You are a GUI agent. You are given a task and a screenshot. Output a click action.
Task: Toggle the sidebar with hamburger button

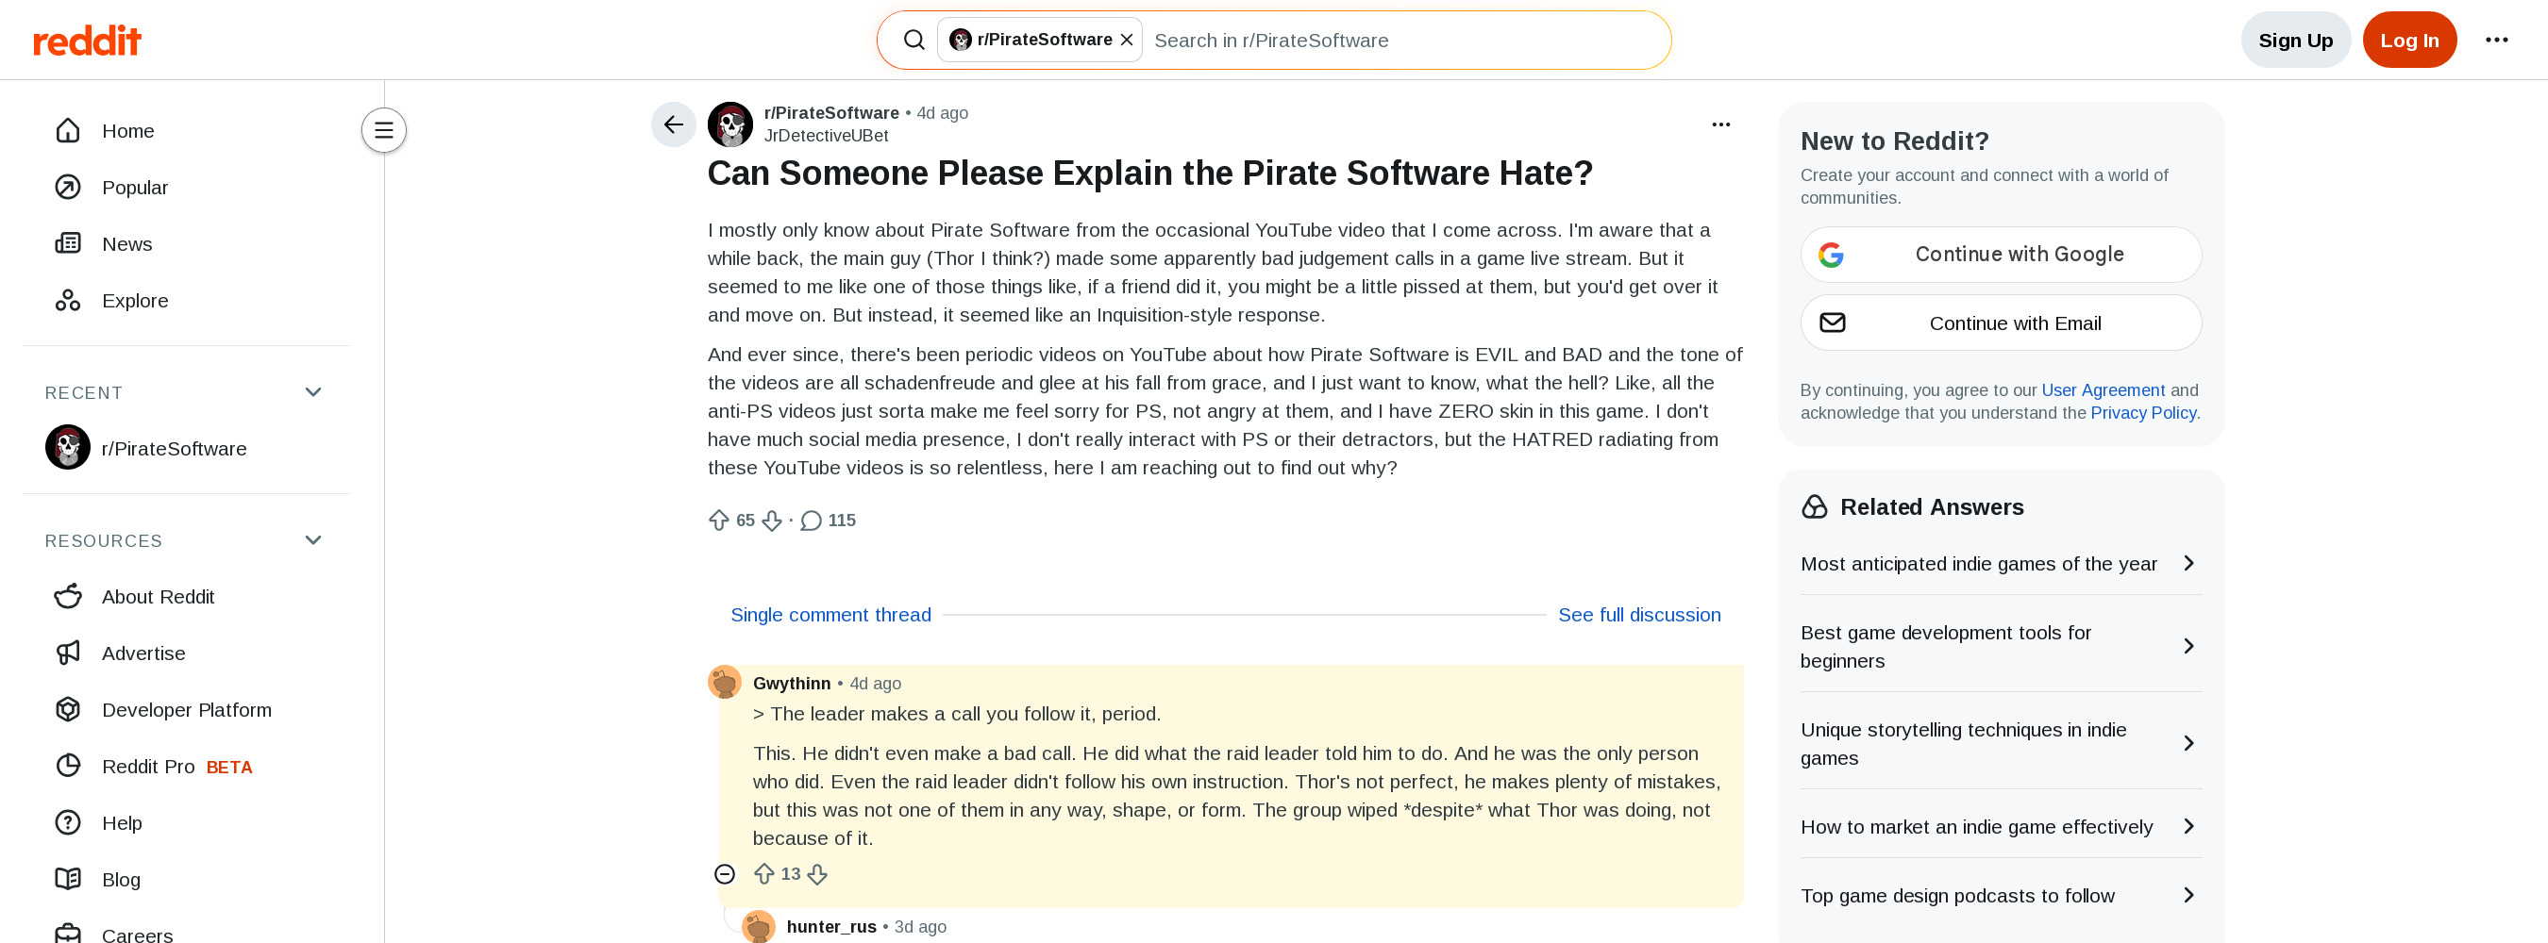(x=384, y=130)
